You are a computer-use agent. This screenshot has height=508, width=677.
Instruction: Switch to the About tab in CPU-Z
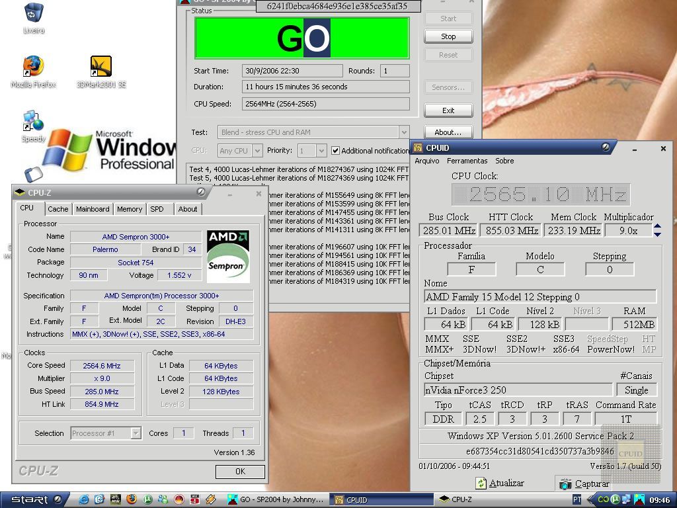[x=188, y=209]
